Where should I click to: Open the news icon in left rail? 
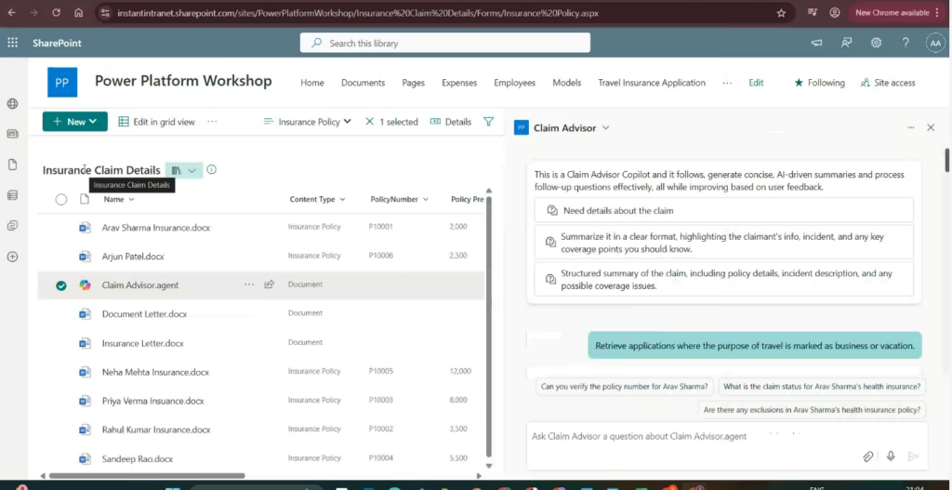(x=12, y=134)
